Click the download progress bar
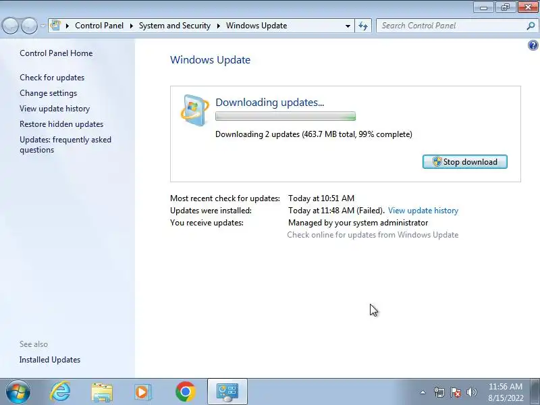 click(x=285, y=116)
